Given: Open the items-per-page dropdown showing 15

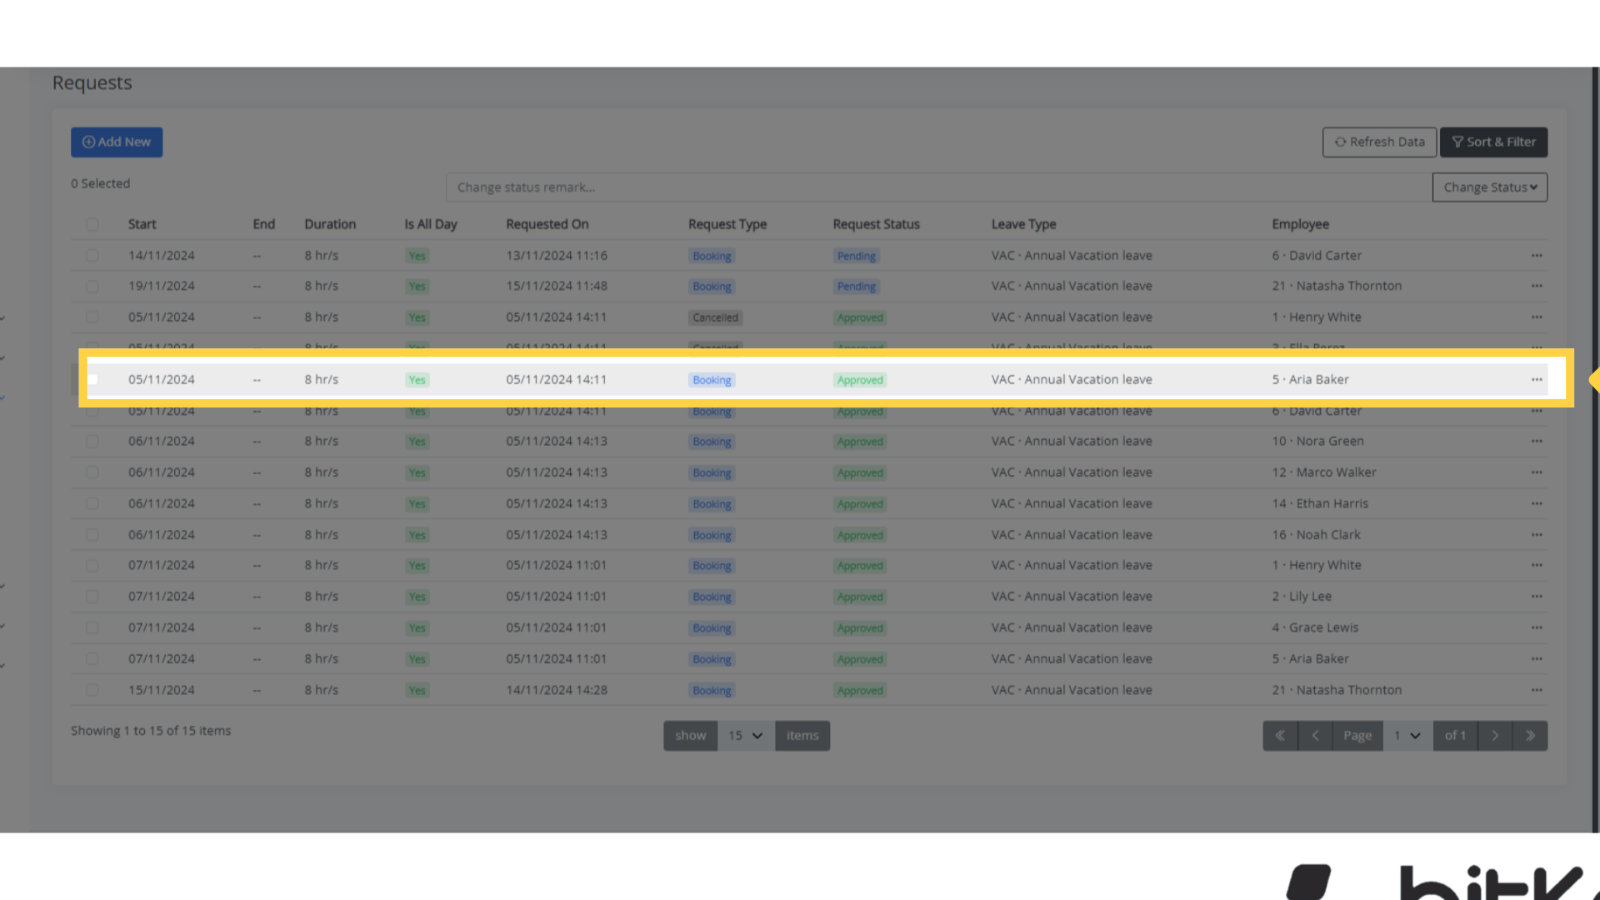Looking at the screenshot, I should pyautogui.click(x=744, y=735).
